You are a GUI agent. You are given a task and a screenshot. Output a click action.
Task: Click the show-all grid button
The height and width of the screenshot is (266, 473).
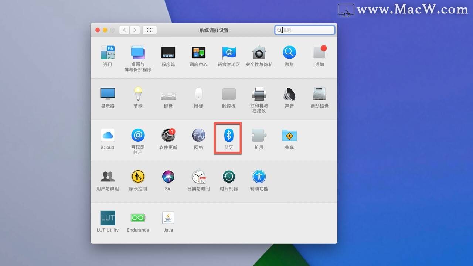[x=150, y=30]
